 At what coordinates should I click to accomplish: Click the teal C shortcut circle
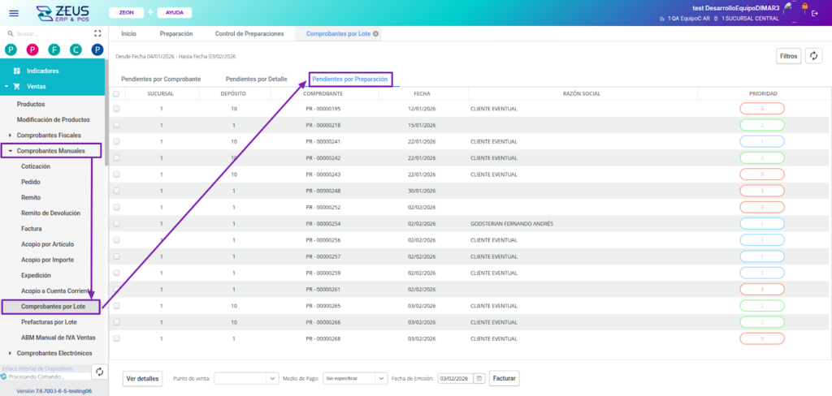tap(76, 50)
